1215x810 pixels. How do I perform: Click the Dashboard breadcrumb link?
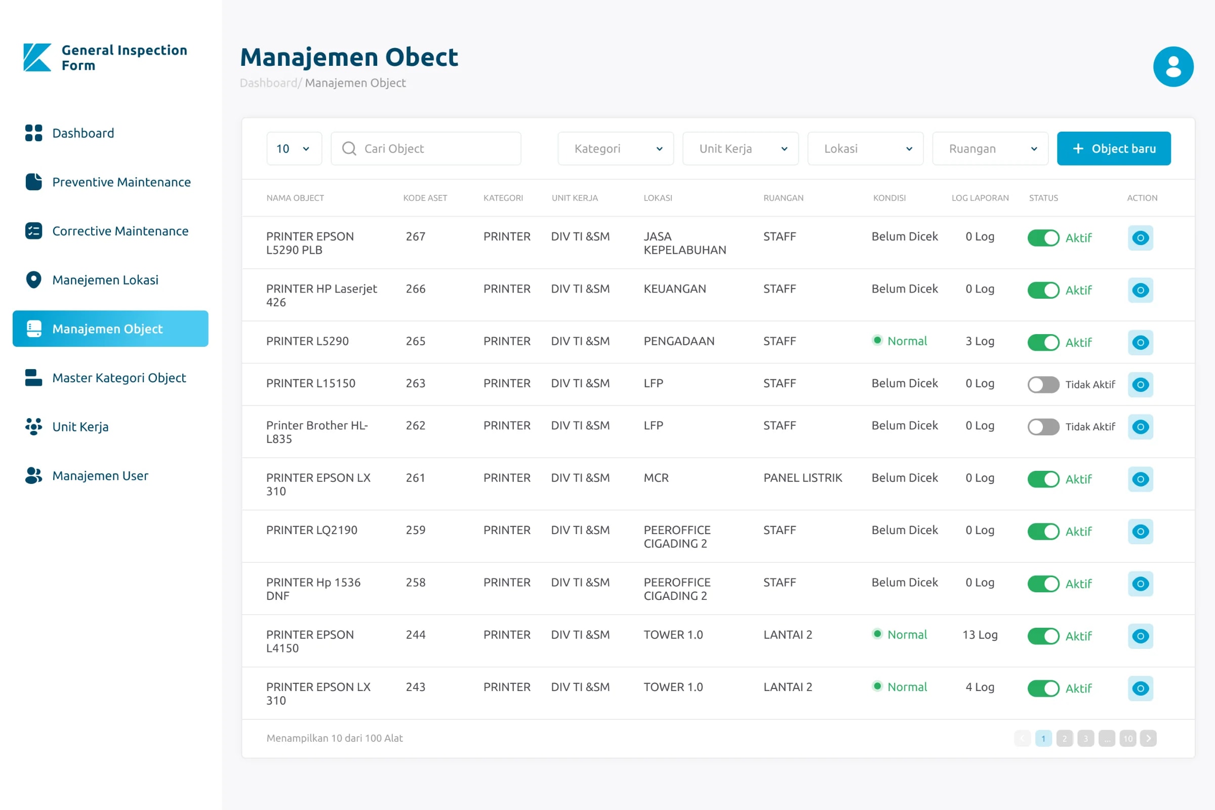click(x=268, y=83)
